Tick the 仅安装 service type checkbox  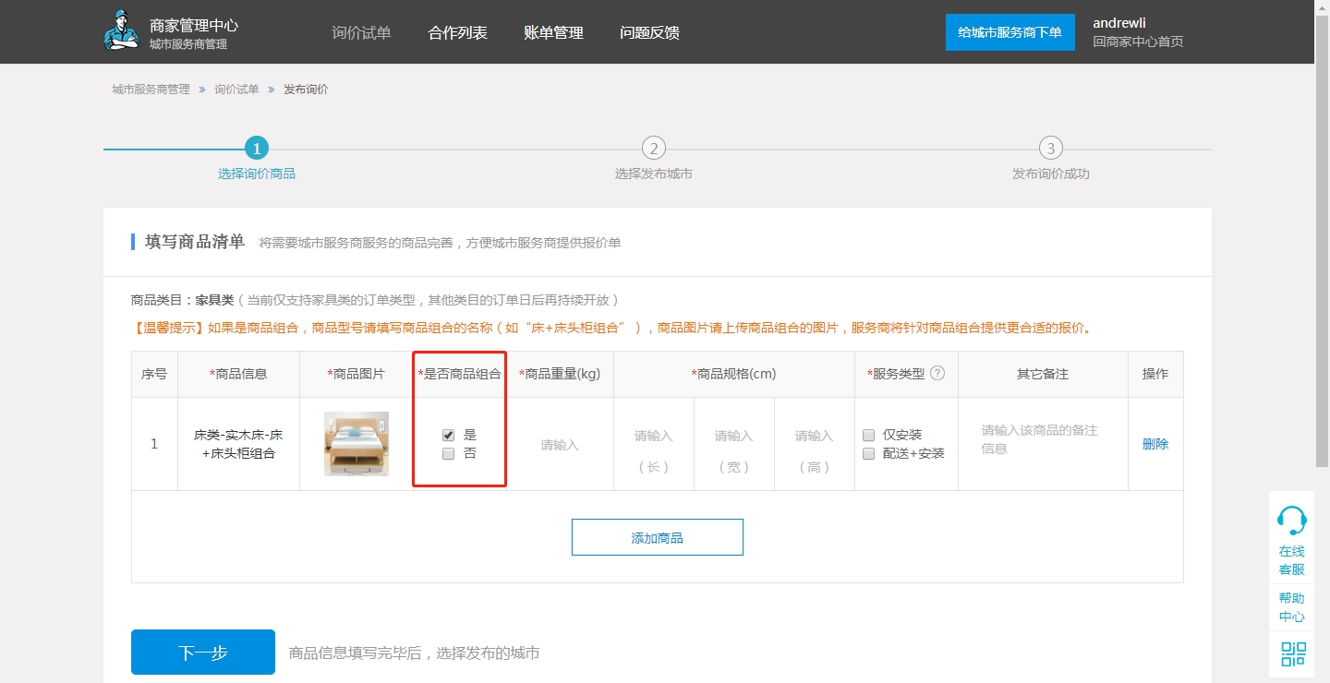[x=868, y=435]
